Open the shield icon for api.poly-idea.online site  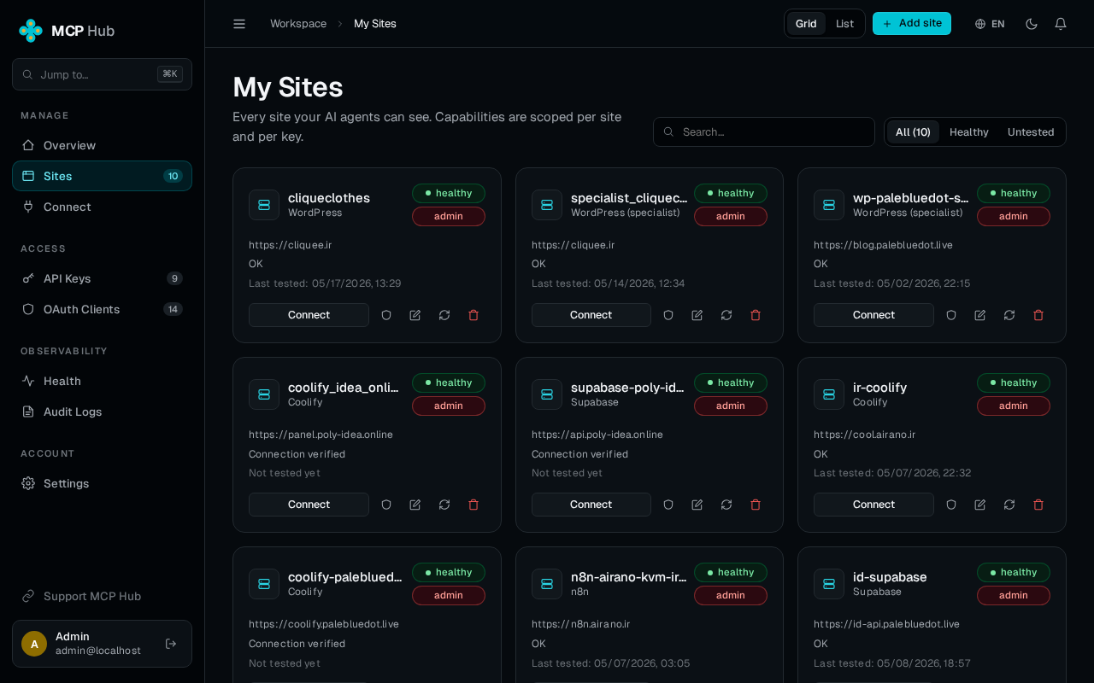(x=668, y=505)
